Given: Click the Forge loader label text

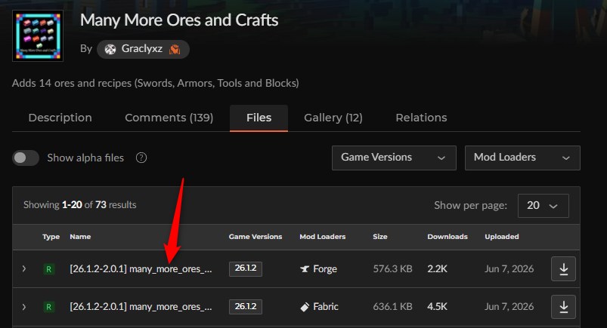Looking at the screenshot, I should click(x=325, y=269).
